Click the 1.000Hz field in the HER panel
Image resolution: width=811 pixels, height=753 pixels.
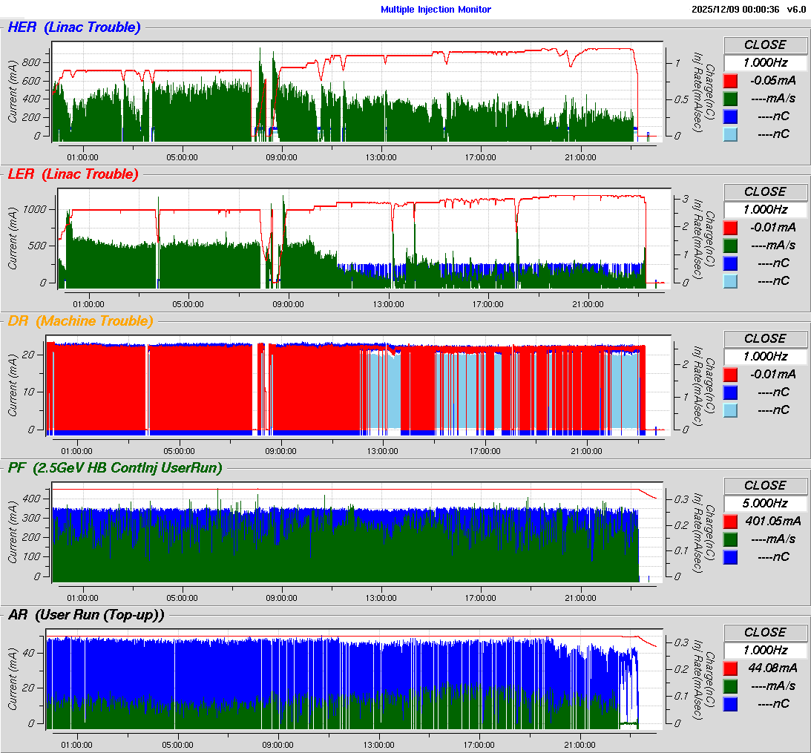[x=764, y=62]
